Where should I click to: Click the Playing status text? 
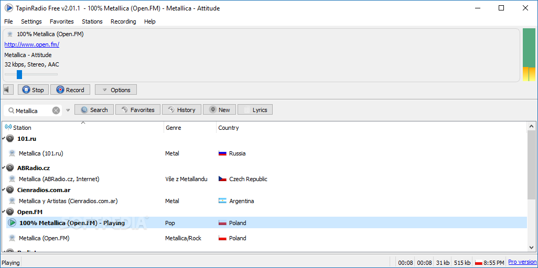click(10, 263)
